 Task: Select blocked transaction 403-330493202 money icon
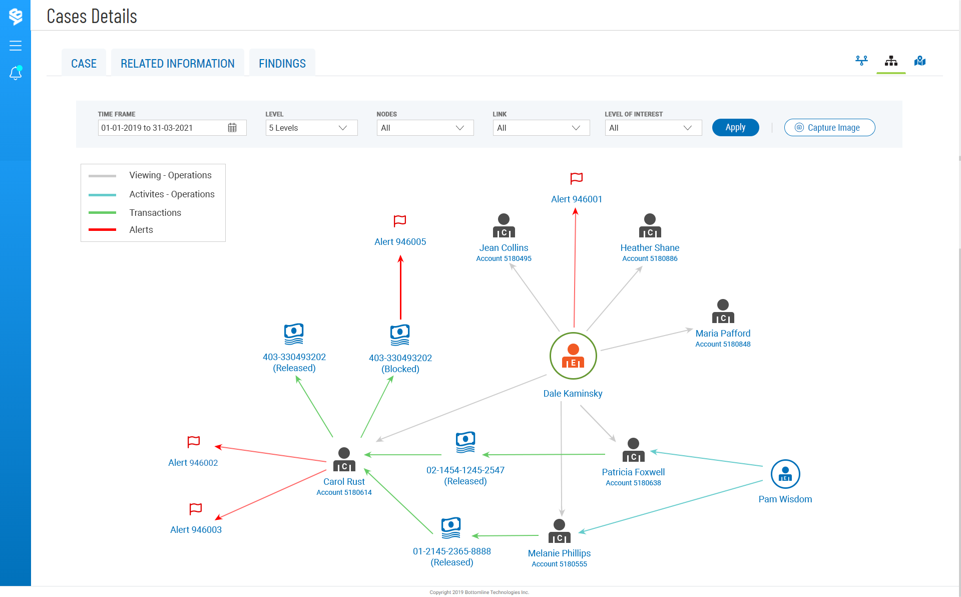click(x=400, y=335)
